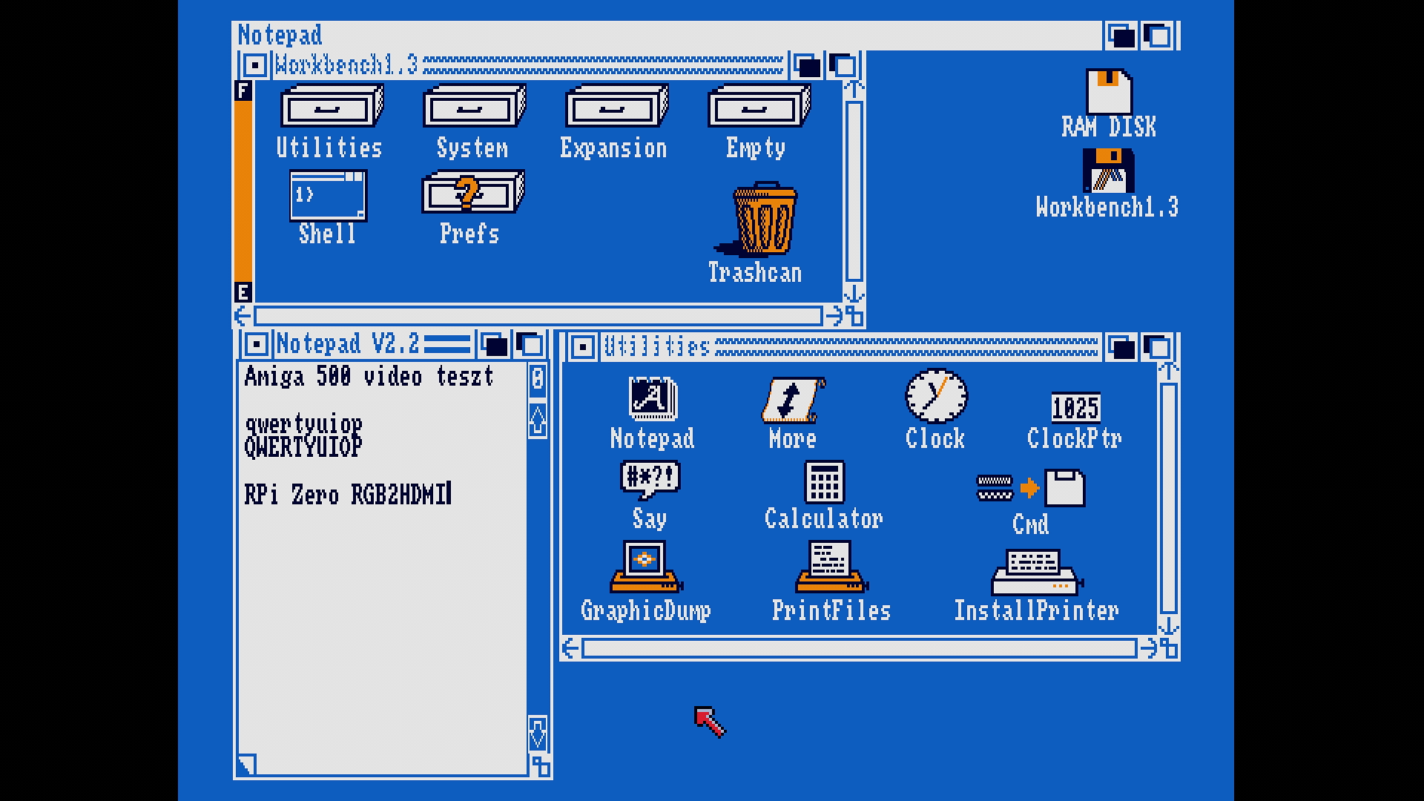Click the More text viewer icon

(792, 400)
